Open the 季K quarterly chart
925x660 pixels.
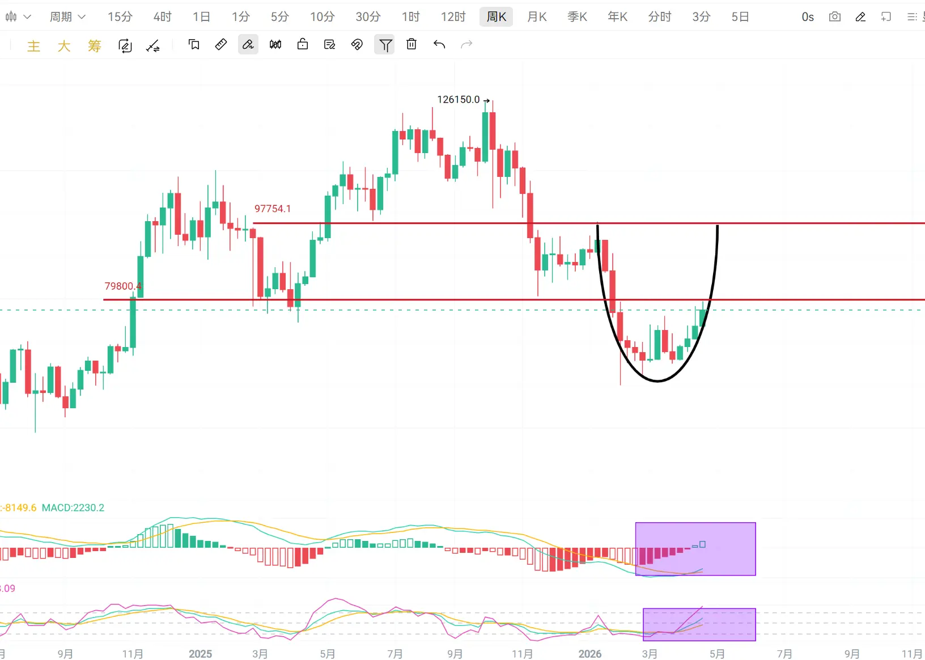pos(578,17)
